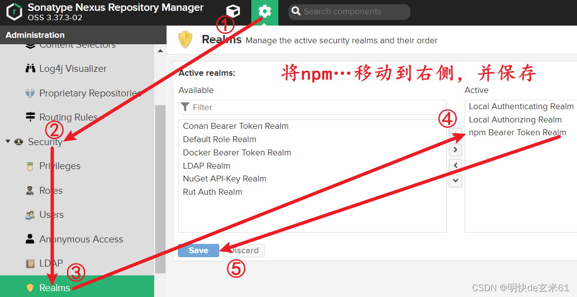This screenshot has height=297, width=577.
Task: Click the search magnifier icon
Action: [296, 11]
